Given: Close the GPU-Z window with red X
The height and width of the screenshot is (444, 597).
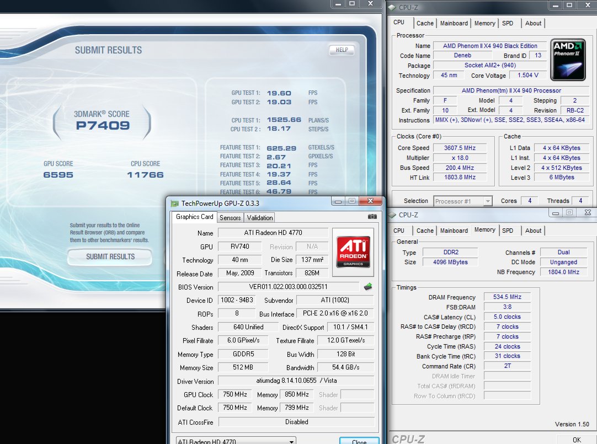Looking at the screenshot, I should (x=370, y=201).
